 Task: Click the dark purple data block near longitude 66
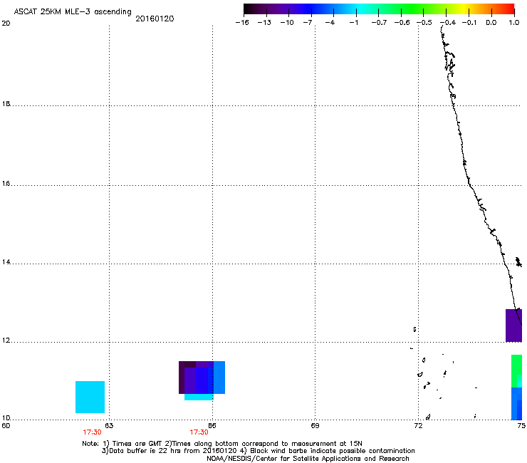pos(196,378)
